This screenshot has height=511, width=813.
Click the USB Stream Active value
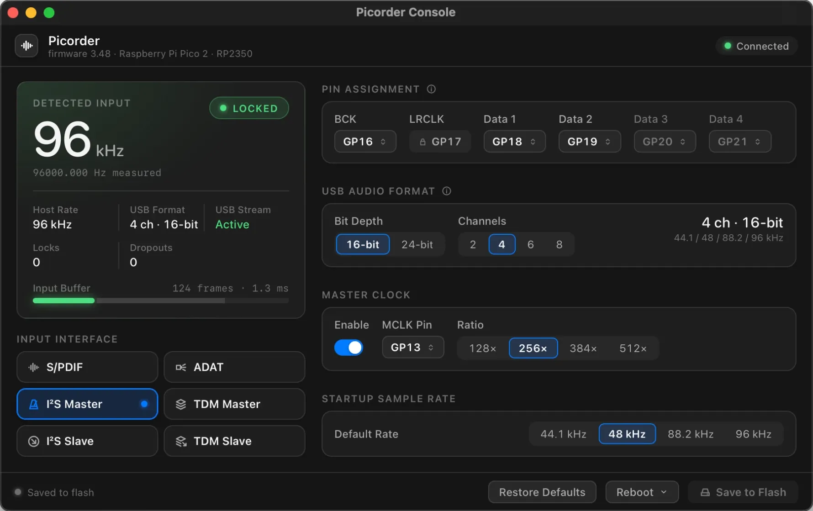click(232, 224)
